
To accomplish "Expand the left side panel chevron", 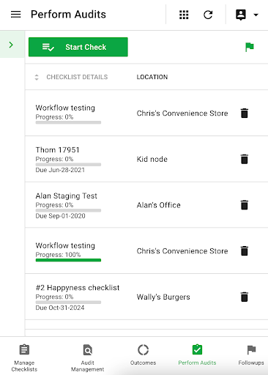I will (11, 45).
